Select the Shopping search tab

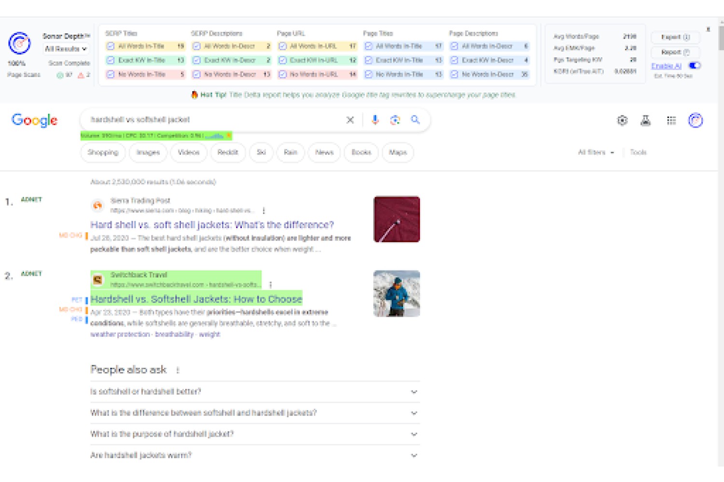(103, 152)
